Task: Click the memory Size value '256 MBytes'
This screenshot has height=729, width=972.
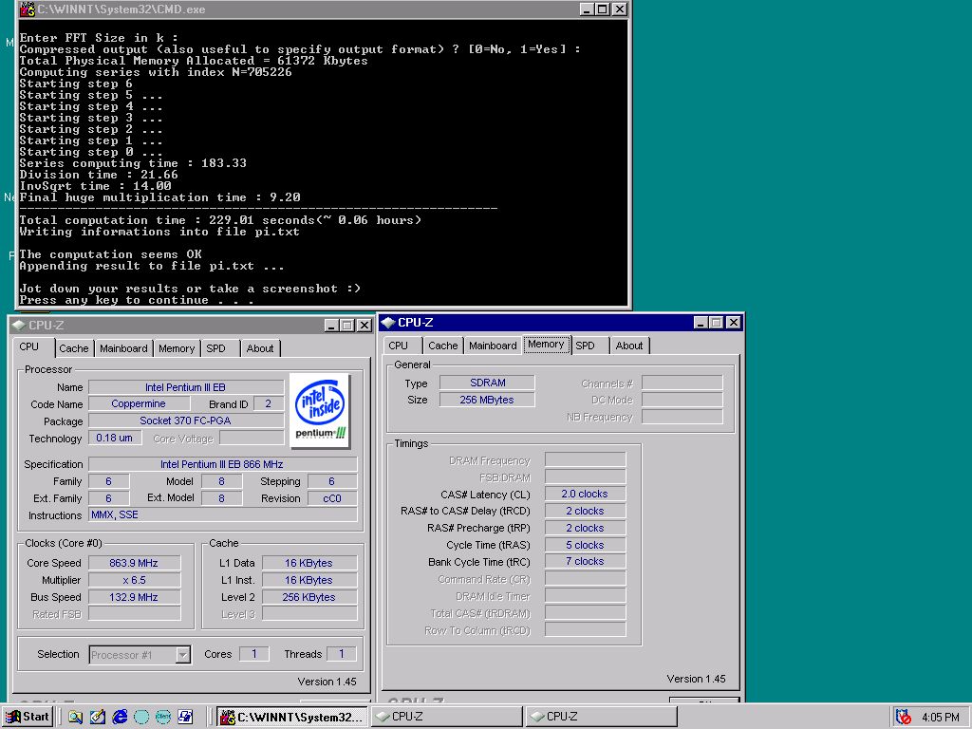Action: point(487,400)
